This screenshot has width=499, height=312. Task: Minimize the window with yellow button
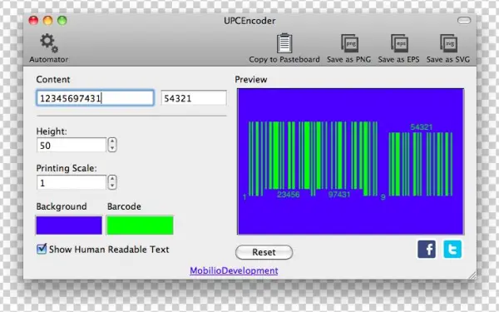click(x=47, y=21)
